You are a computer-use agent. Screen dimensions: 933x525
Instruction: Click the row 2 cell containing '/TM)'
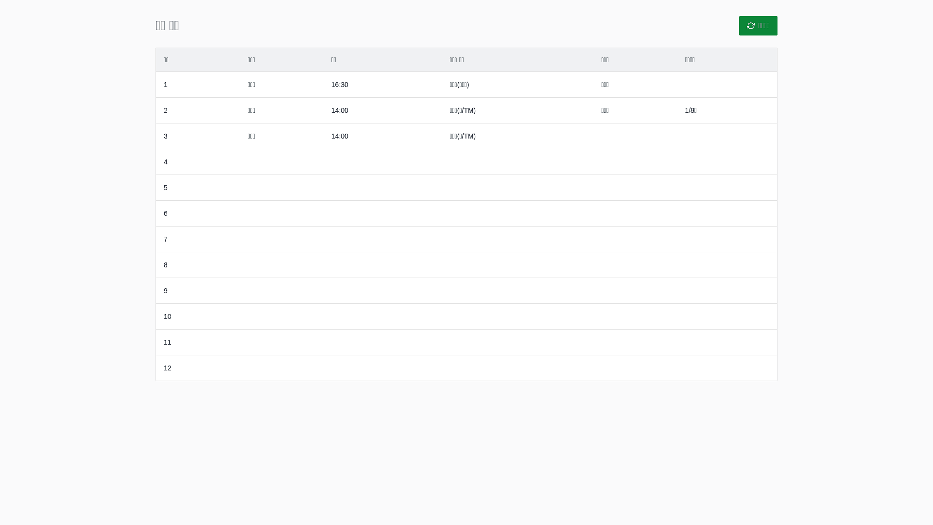[x=462, y=110]
